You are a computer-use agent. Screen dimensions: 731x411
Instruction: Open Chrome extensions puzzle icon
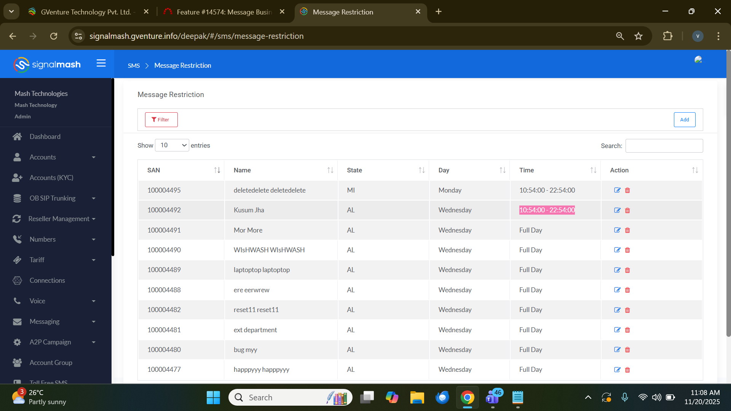(x=667, y=36)
